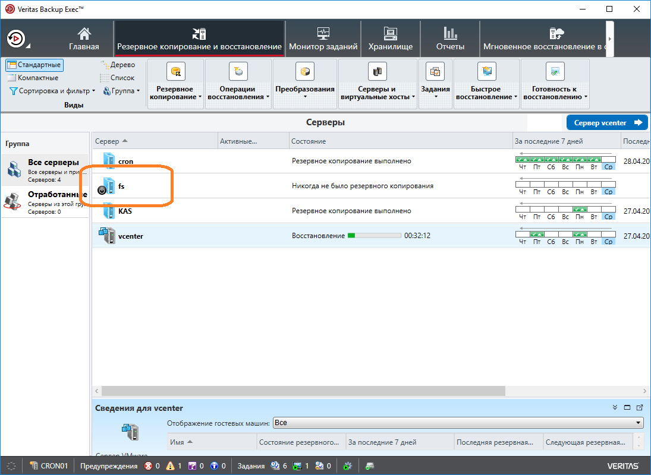Click the storage device status icon
The height and width of the screenshot is (475, 651).
point(370,466)
